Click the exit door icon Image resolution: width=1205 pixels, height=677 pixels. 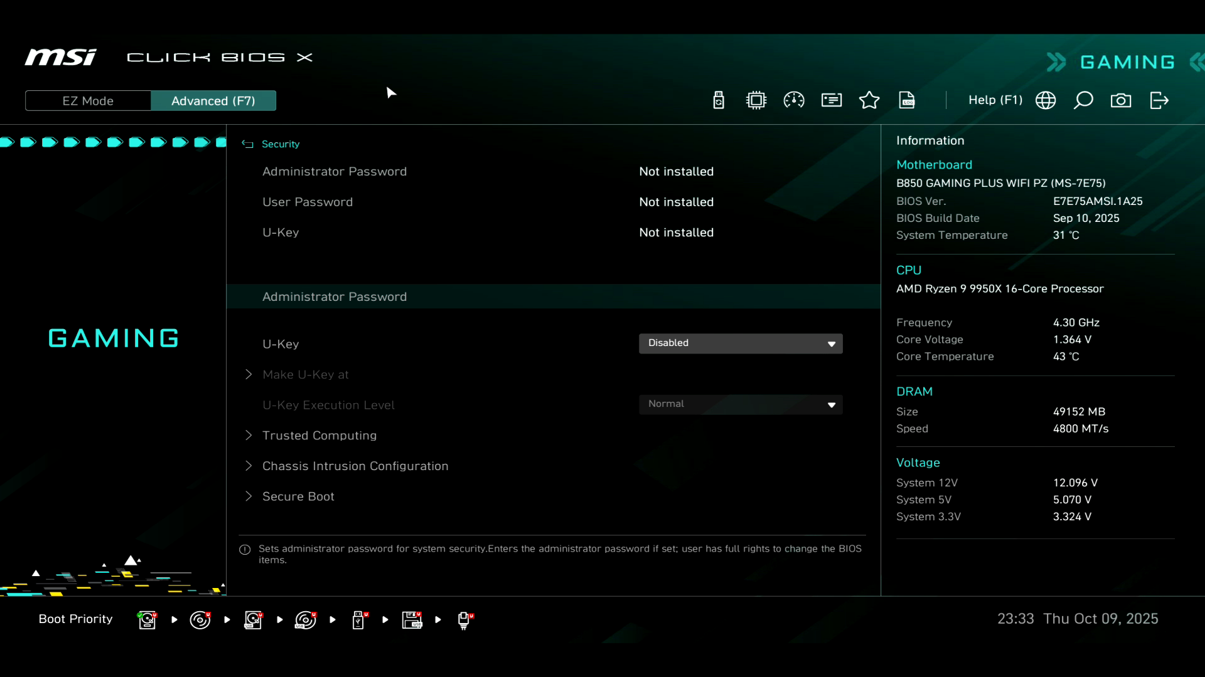1159,100
